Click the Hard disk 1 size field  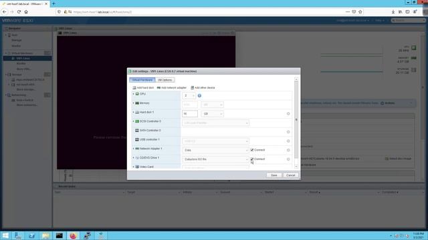pyautogui.click(x=190, y=114)
